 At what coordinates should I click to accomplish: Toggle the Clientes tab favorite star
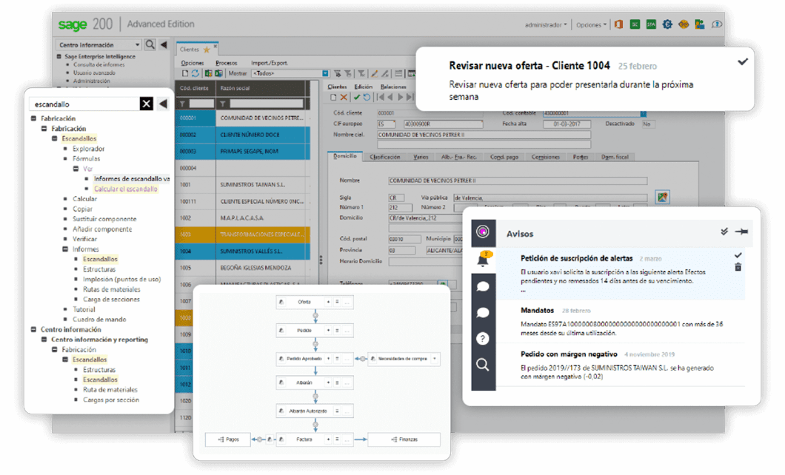207,50
